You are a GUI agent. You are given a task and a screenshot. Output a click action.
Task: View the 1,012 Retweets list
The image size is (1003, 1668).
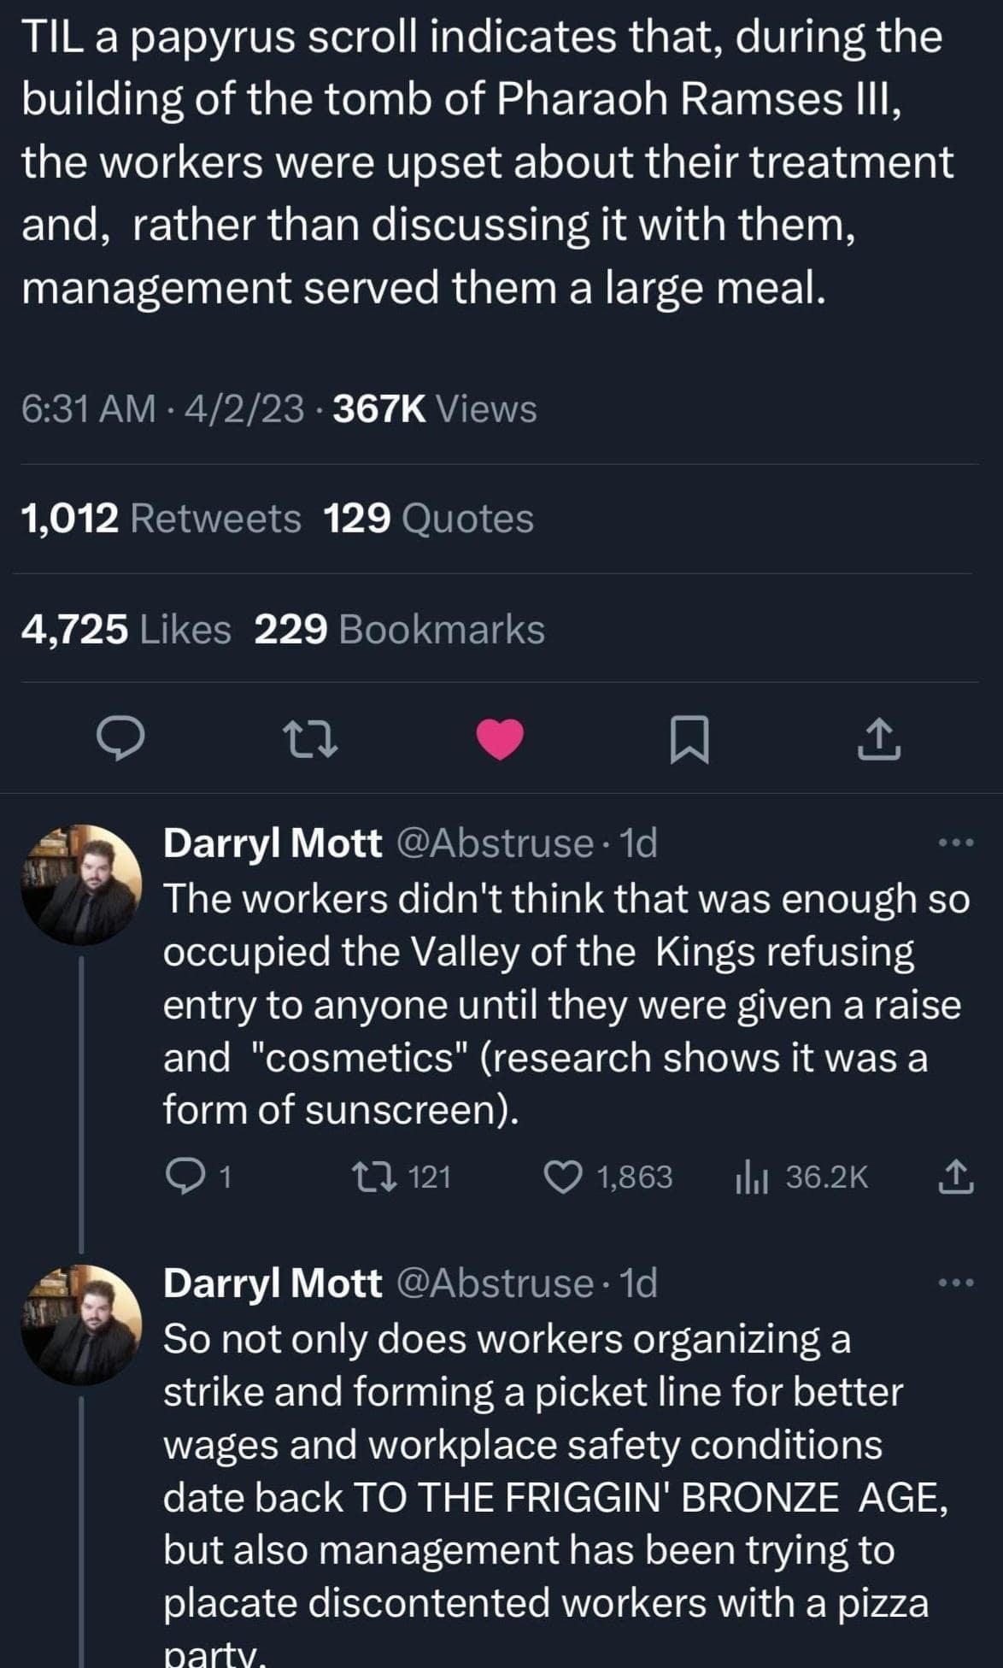(161, 519)
